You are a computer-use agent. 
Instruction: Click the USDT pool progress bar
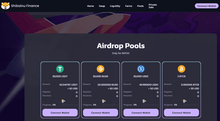(70, 105)
